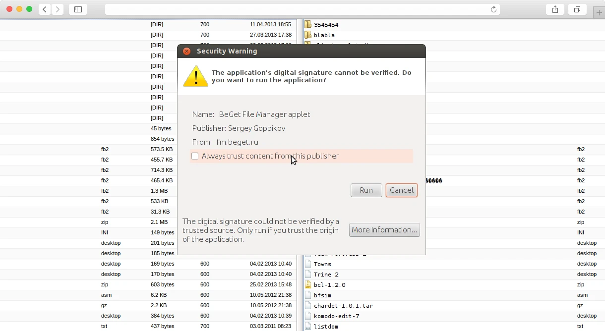Click the Share icon in the toolbar

coord(555,8)
